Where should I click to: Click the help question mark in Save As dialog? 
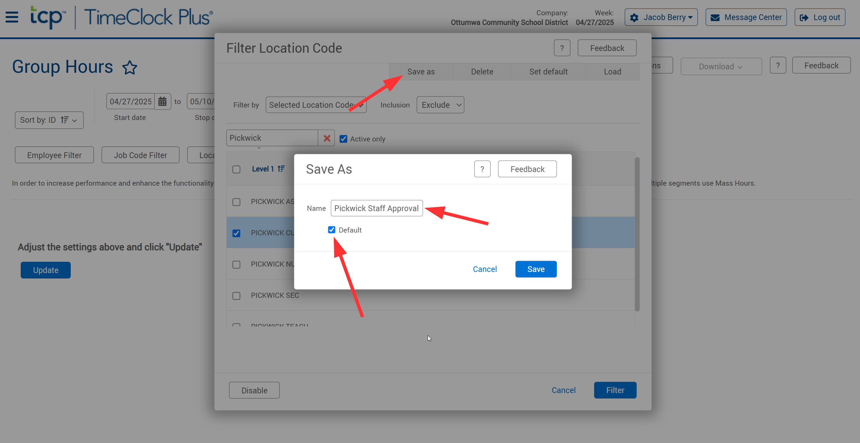[482, 169]
